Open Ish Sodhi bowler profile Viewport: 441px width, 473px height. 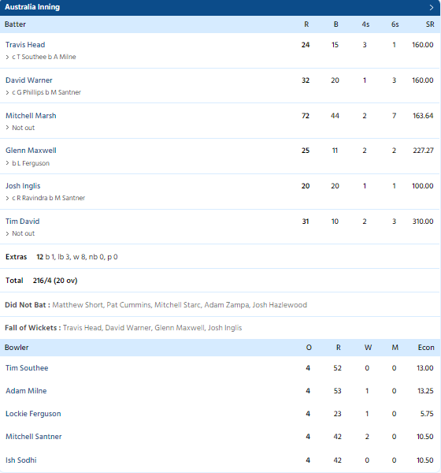point(21,460)
